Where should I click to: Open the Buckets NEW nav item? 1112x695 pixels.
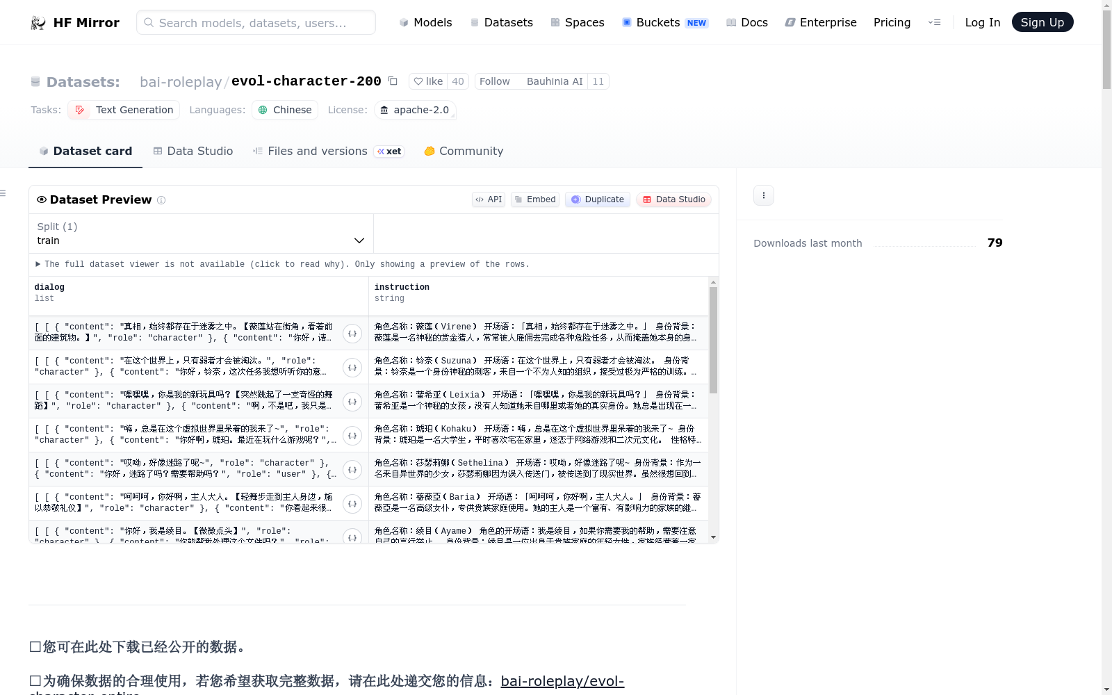click(665, 22)
